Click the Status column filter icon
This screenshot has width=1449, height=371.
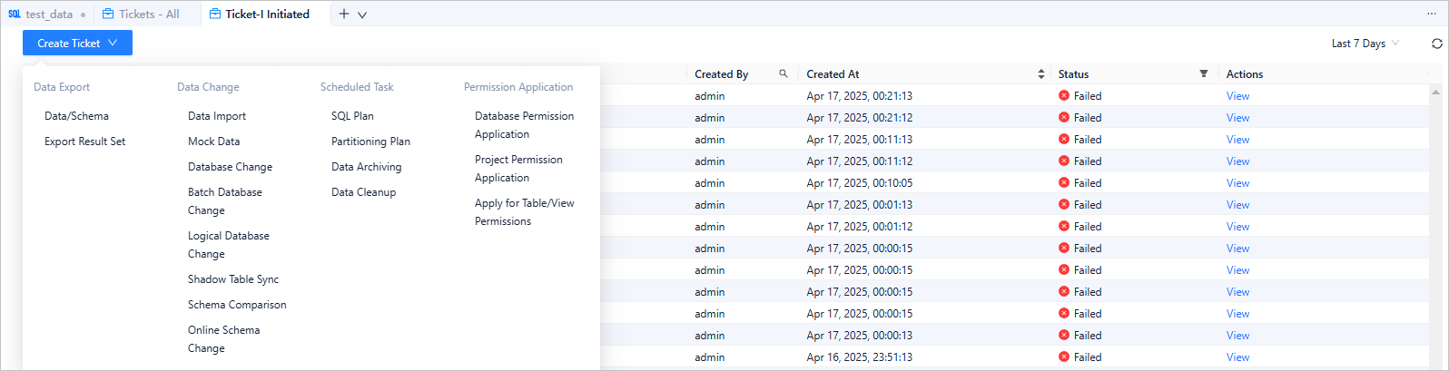[x=1203, y=73]
